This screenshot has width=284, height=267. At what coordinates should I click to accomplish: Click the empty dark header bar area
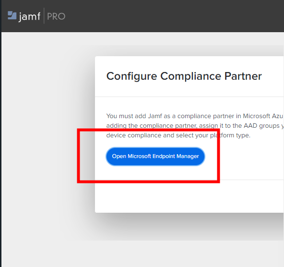pos(174,16)
